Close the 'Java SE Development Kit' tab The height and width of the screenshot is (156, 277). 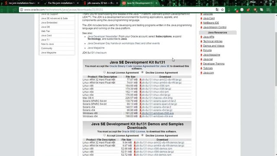click(156, 3)
